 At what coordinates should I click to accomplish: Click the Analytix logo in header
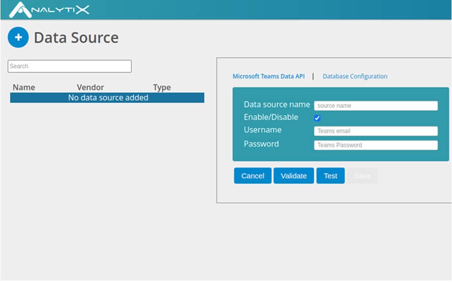[49, 10]
